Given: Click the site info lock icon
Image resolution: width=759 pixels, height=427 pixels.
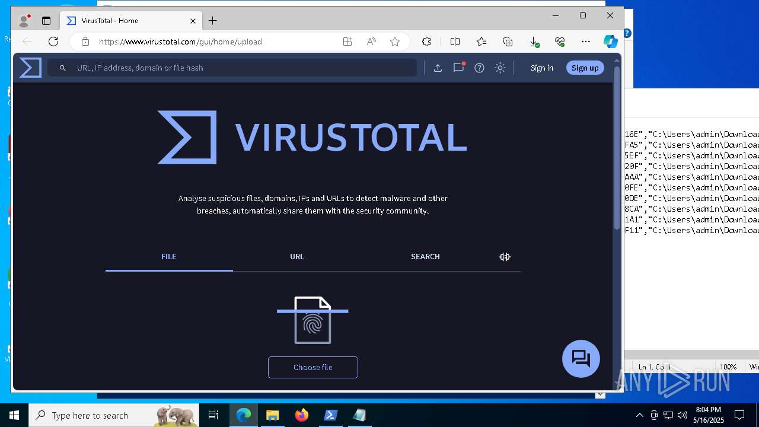Looking at the screenshot, I should (x=85, y=42).
